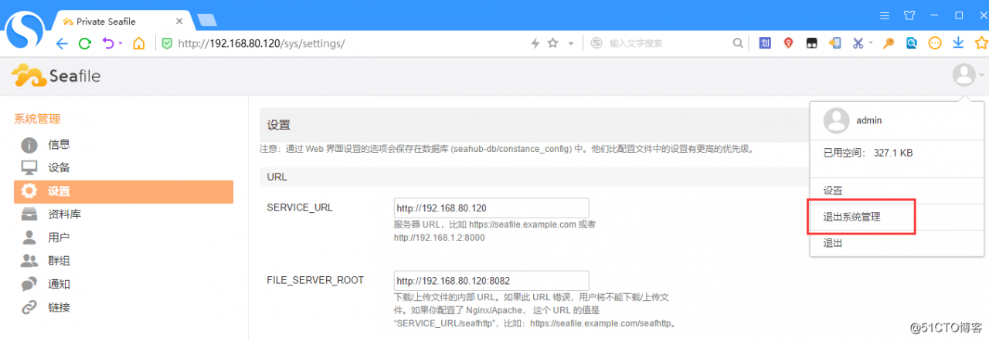This screenshot has height=341, width=989.
Task: Expand the dropdown arrow beside the bookmark star
Action: 571,44
